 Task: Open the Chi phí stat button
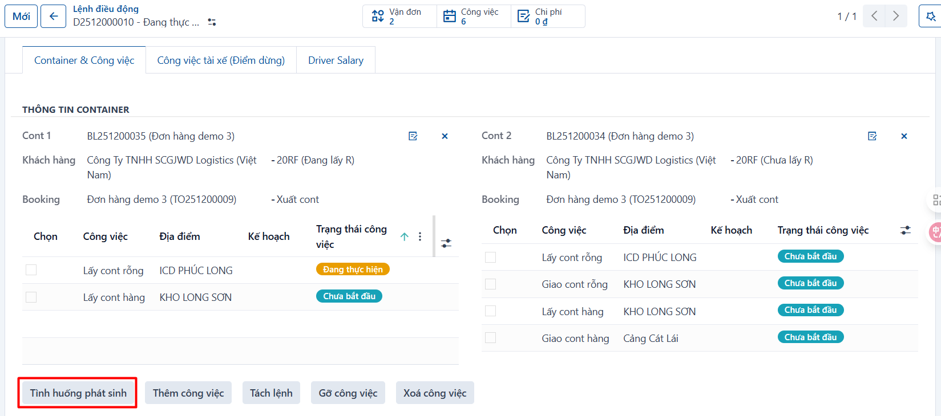point(548,16)
